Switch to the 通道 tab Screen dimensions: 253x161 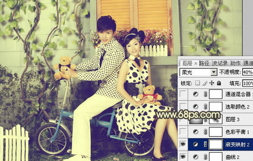tap(248, 63)
